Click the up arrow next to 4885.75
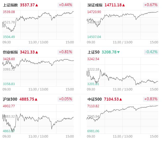162x141 pixels. tap(36, 99)
